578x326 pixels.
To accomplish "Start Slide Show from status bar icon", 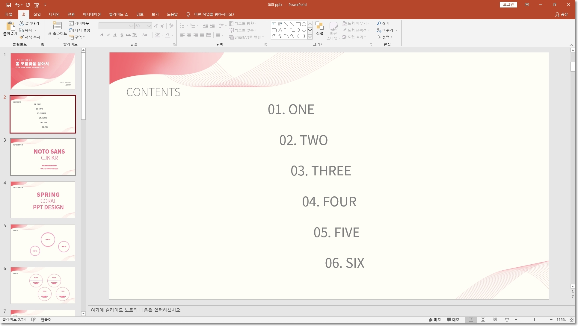I will pyautogui.click(x=507, y=320).
